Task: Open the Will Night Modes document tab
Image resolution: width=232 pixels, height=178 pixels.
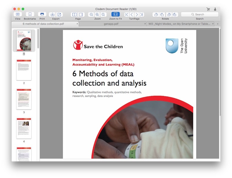Action: pos(180,24)
